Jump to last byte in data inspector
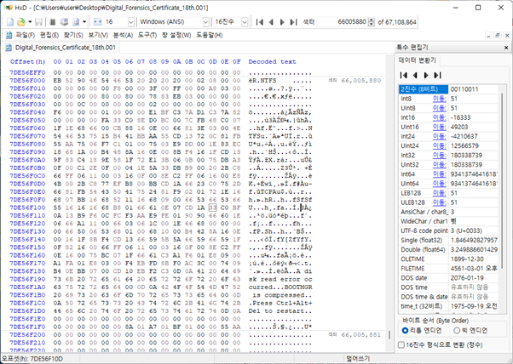The height and width of the screenshot is (364, 513). click(x=438, y=75)
